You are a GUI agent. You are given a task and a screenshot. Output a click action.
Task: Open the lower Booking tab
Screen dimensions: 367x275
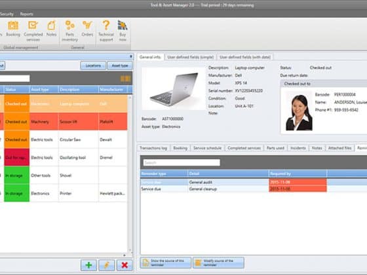[x=180, y=148]
